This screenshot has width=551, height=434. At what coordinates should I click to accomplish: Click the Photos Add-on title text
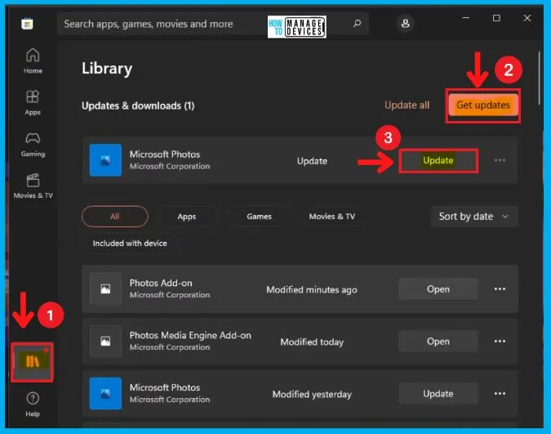[161, 283]
